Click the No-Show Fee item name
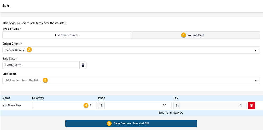Screen dimensions: 263x130 point(12,105)
